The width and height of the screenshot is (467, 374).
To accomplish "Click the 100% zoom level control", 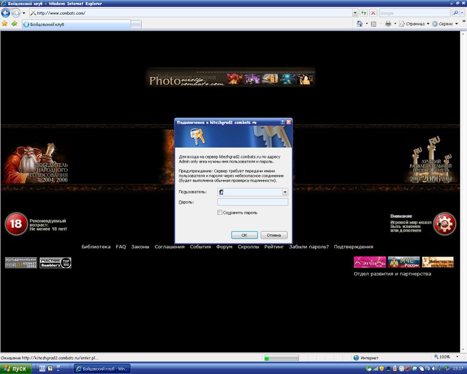I will [x=442, y=357].
